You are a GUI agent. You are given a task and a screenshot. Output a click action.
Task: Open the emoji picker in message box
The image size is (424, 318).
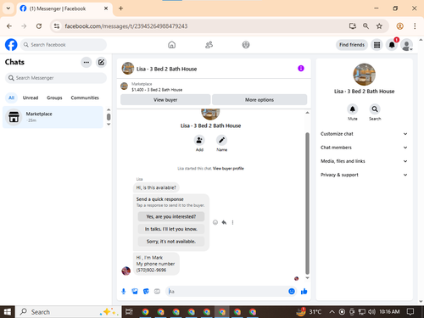tap(292, 292)
